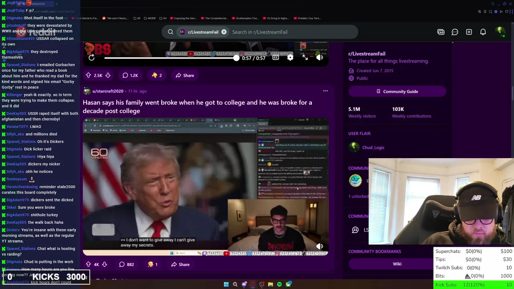Open OBS Studio from taskbar
The image size is (514, 289).
point(261,285)
